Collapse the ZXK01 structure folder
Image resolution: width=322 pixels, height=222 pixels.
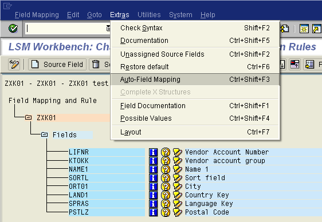28,118
